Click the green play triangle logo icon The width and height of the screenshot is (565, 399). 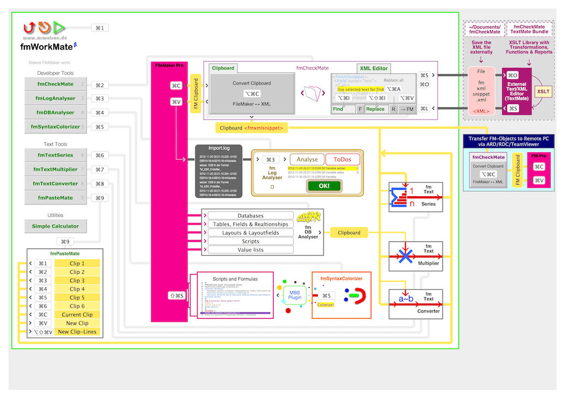pos(59,28)
